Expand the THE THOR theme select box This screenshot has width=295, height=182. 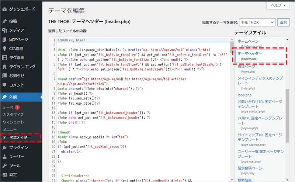point(257,22)
